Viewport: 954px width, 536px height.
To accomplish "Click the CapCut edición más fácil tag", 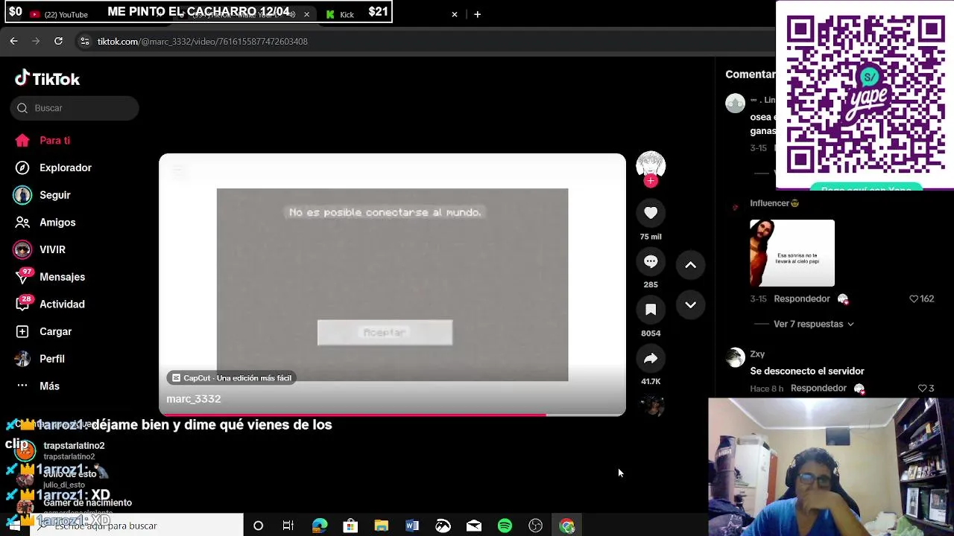I will tap(231, 378).
